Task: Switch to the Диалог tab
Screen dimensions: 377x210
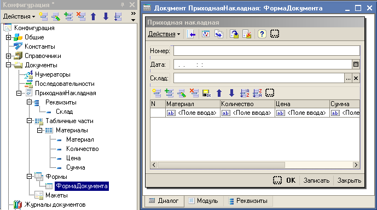Action: [x=164, y=201]
